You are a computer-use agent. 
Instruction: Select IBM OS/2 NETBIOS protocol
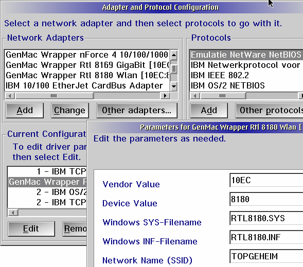click(x=246, y=85)
